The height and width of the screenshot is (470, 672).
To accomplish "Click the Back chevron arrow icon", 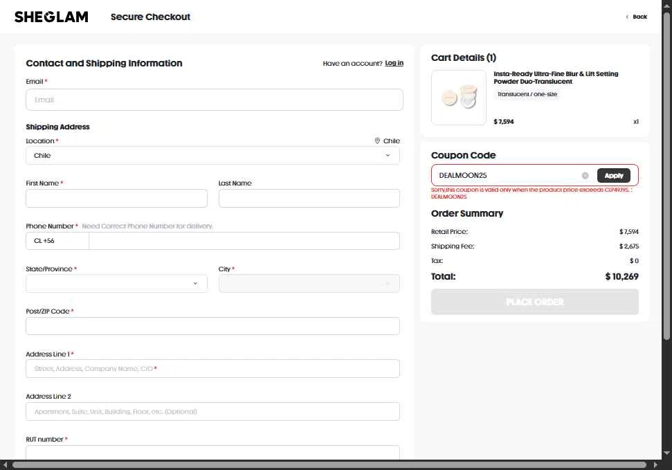I will [x=627, y=17].
